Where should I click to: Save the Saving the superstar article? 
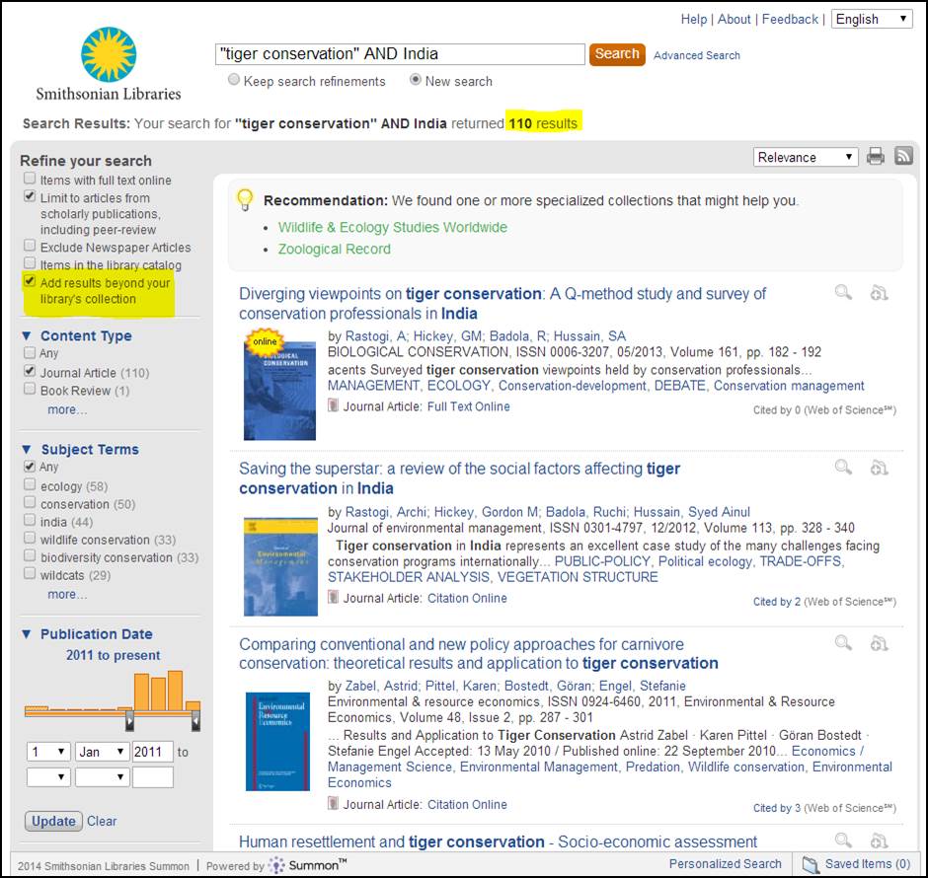879,468
